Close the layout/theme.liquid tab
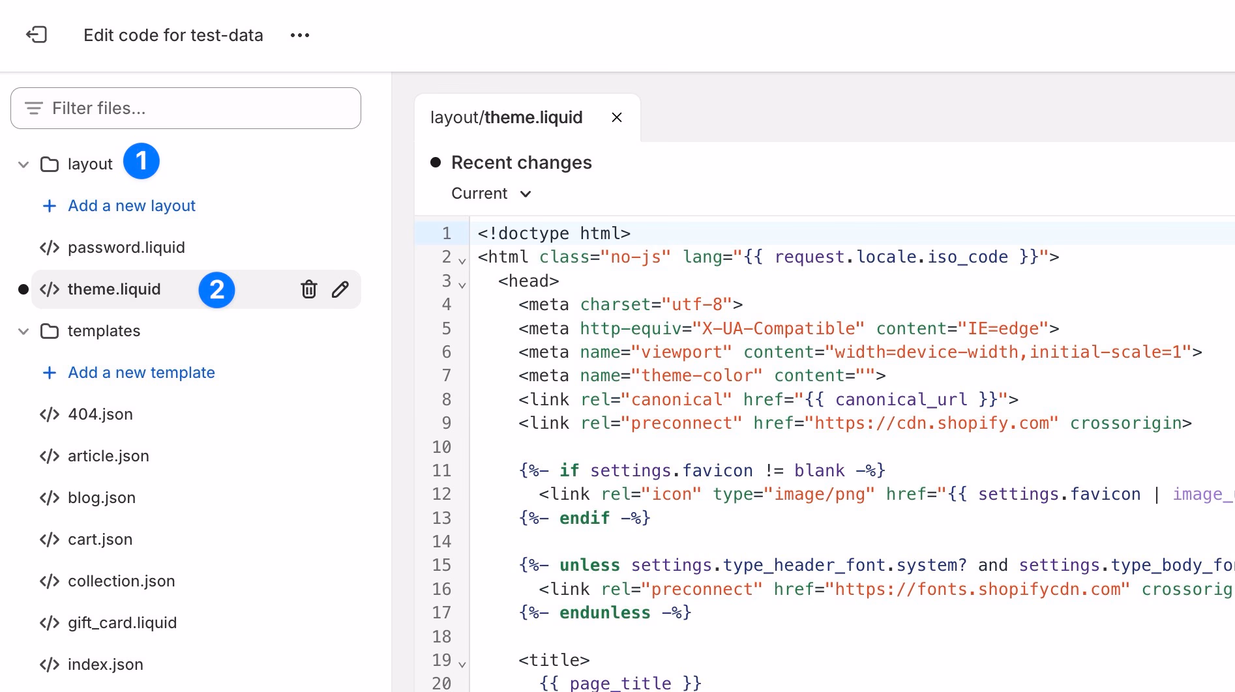The height and width of the screenshot is (692, 1235). point(617,117)
